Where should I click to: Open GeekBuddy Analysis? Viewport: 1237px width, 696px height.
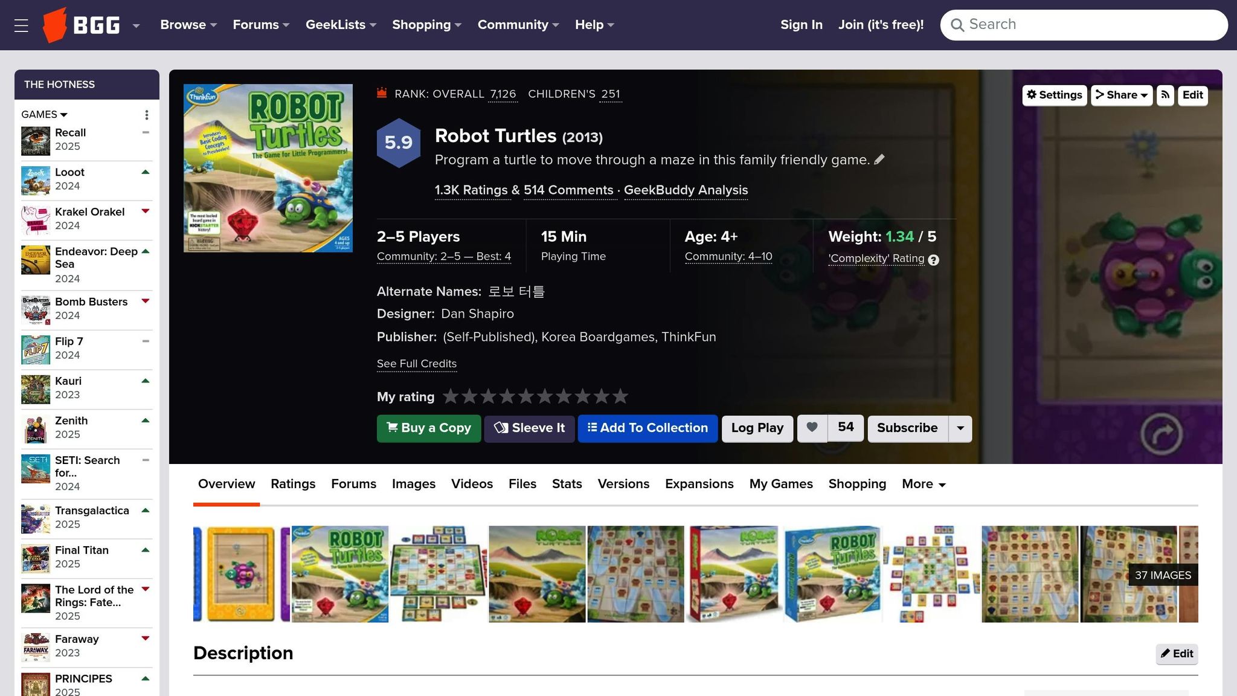point(686,190)
